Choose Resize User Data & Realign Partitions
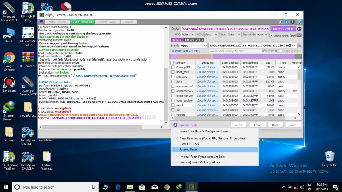 coord(215,131)
